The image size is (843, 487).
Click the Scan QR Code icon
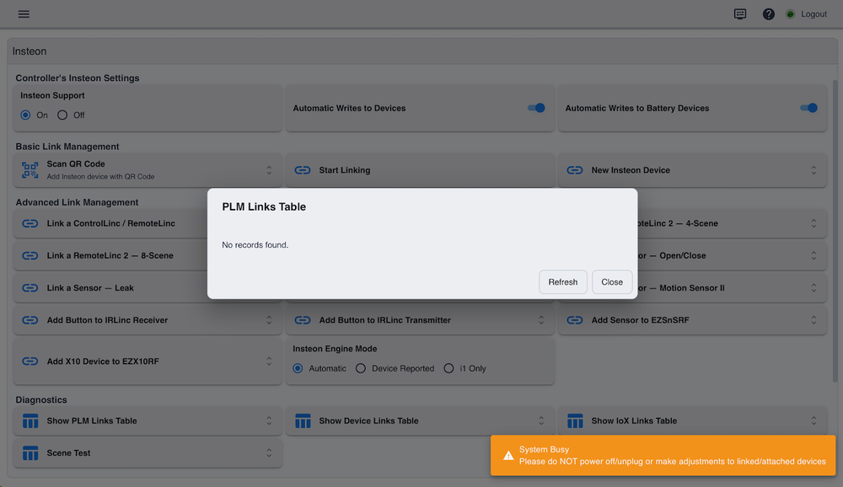point(30,170)
